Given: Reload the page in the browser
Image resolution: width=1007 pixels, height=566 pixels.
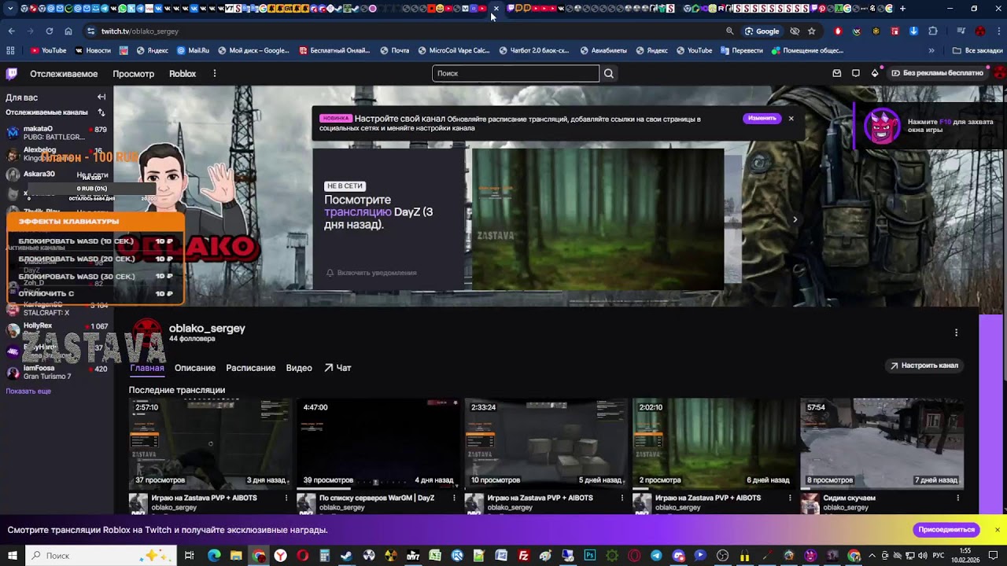Looking at the screenshot, I should point(49,31).
